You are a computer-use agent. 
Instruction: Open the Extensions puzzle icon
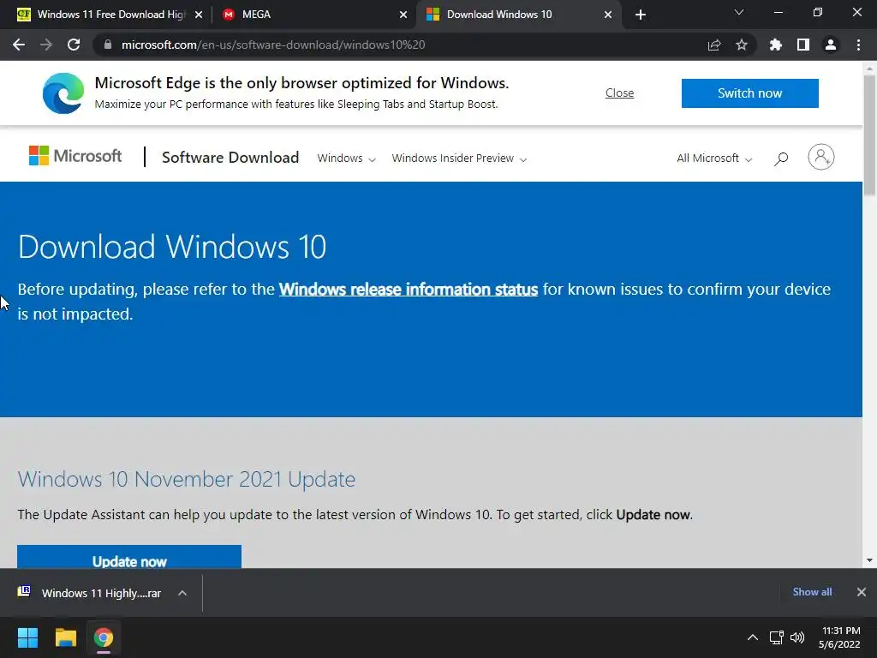(x=776, y=45)
